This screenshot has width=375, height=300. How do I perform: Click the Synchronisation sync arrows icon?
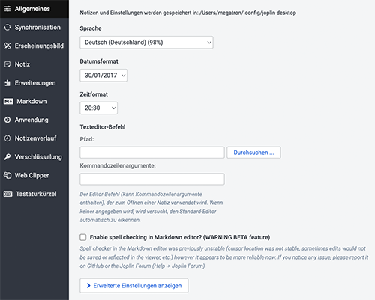point(7,28)
